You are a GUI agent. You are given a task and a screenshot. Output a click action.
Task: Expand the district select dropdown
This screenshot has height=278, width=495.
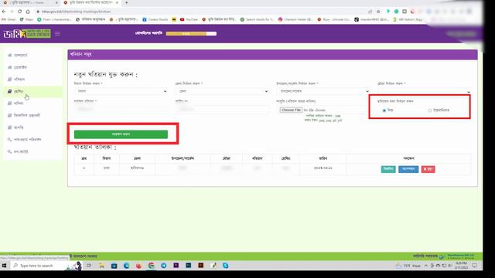click(222, 91)
